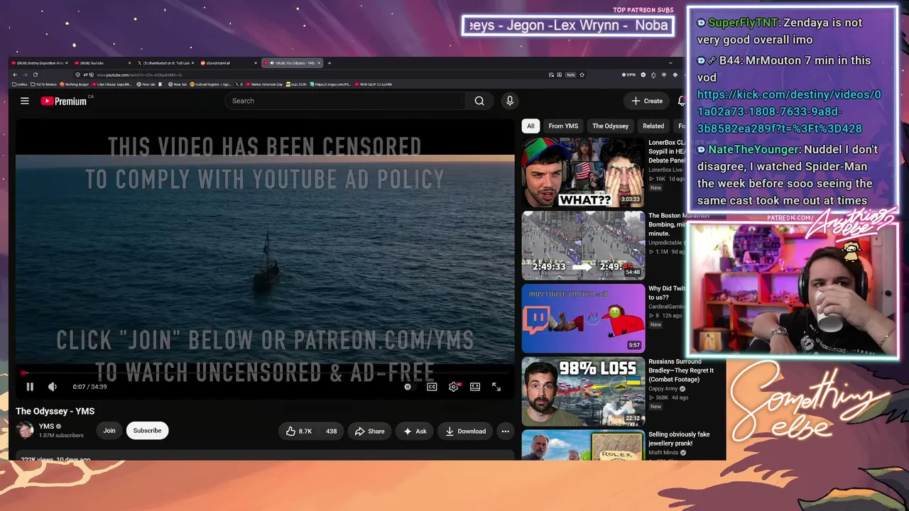Open 98% LOSS Cappy Army thumbnail
The height and width of the screenshot is (511, 909).
(x=583, y=392)
